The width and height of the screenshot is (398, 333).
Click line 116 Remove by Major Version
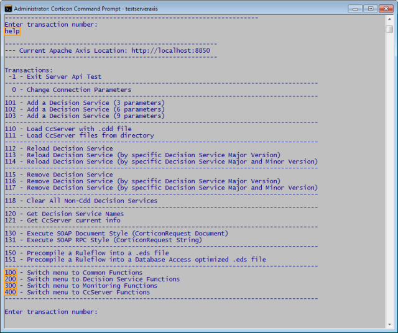[x=142, y=181]
